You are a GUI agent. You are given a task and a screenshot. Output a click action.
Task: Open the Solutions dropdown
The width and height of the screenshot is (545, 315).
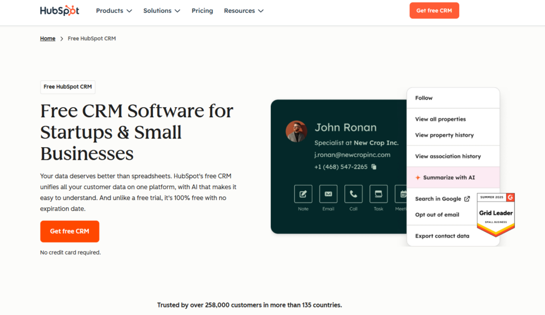(x=161, y=11)
